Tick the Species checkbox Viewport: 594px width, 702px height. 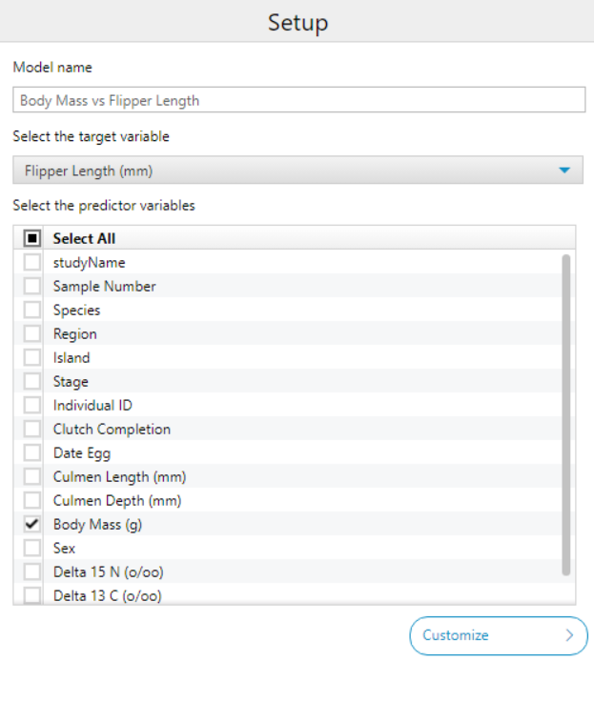(32, 311)
